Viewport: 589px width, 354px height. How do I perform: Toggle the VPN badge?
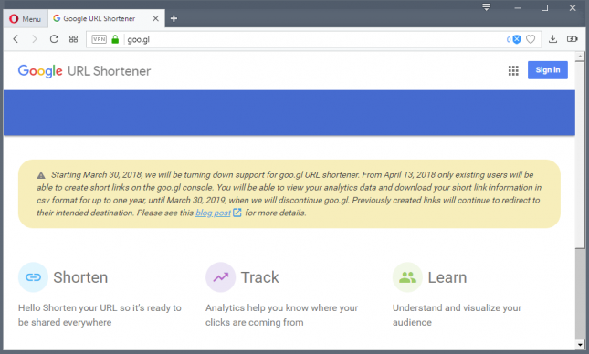pos(100,39)
